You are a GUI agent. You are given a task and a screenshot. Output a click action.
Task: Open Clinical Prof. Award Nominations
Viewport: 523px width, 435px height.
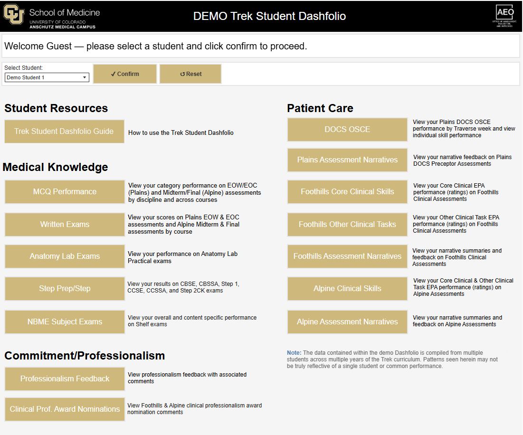coord(65,409)
